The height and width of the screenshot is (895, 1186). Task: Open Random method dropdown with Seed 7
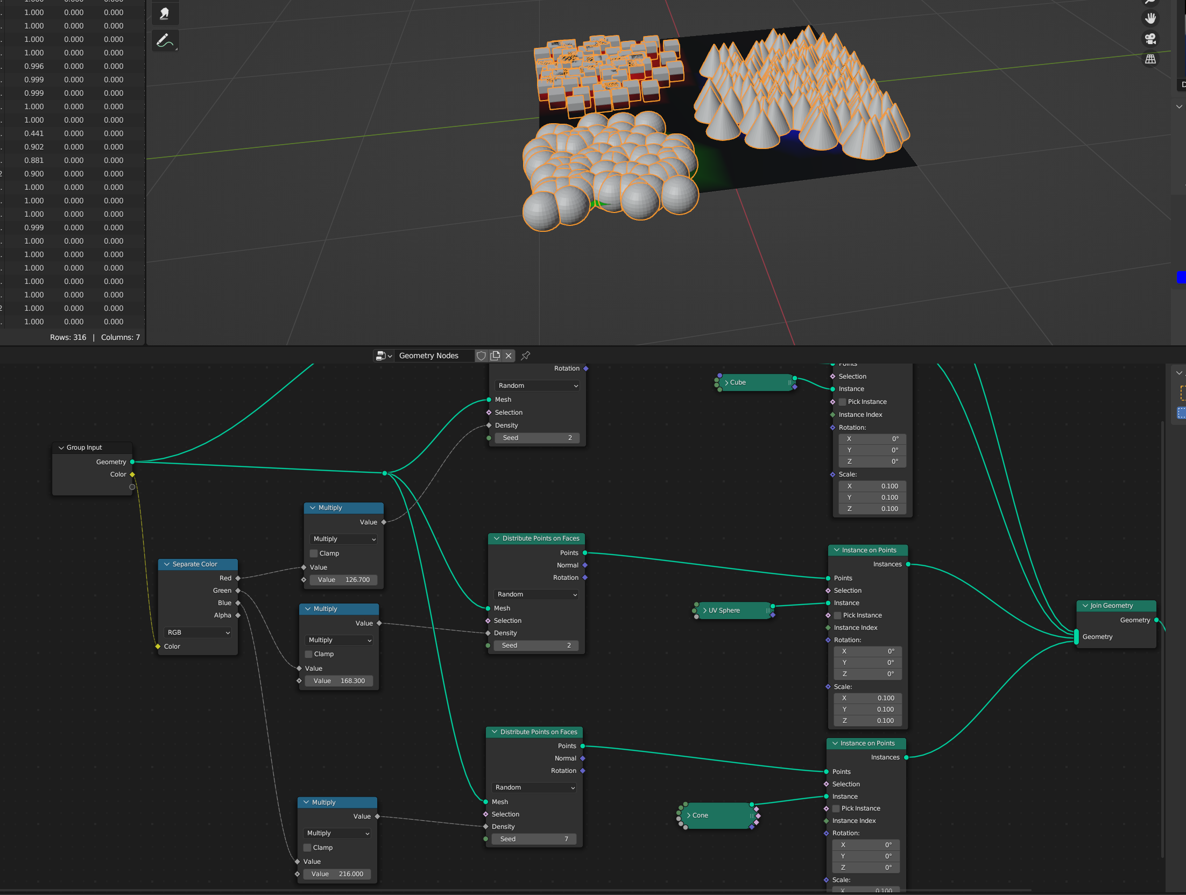tap(534, 787)
